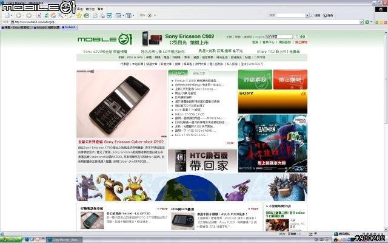Click the red close-tab button below the globe
The width and height of the screenshot is (388, 243).
(x=385, y=22)
